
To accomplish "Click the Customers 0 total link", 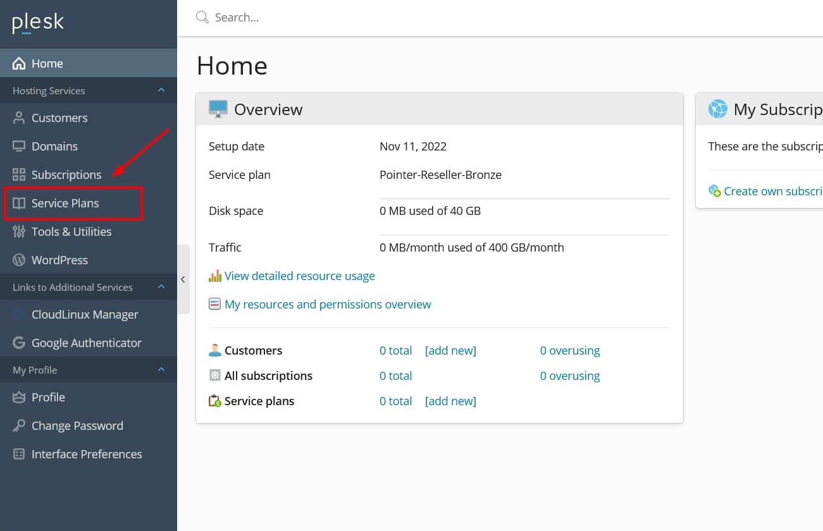I will (x=395, y=350).
